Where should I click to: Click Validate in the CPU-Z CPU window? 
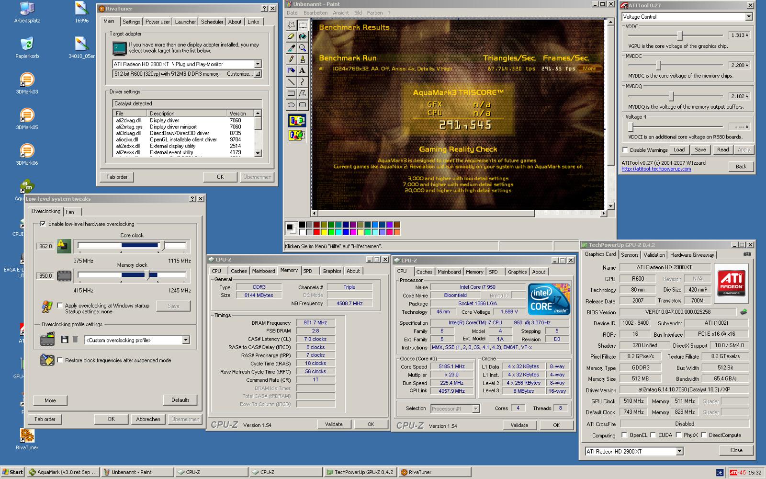click(x=519, y=425)
